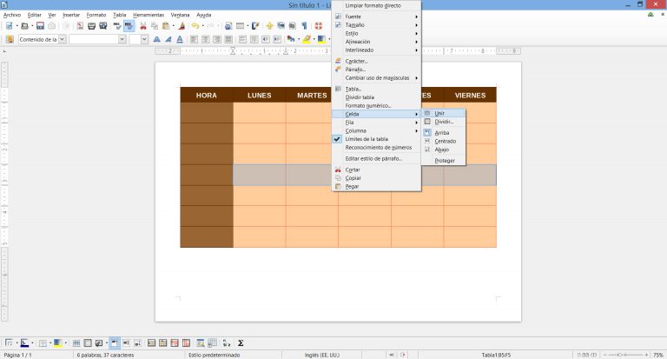Select Centrado vertical alignment option
This screenshot has width=667, height=359.
point(443,141)
